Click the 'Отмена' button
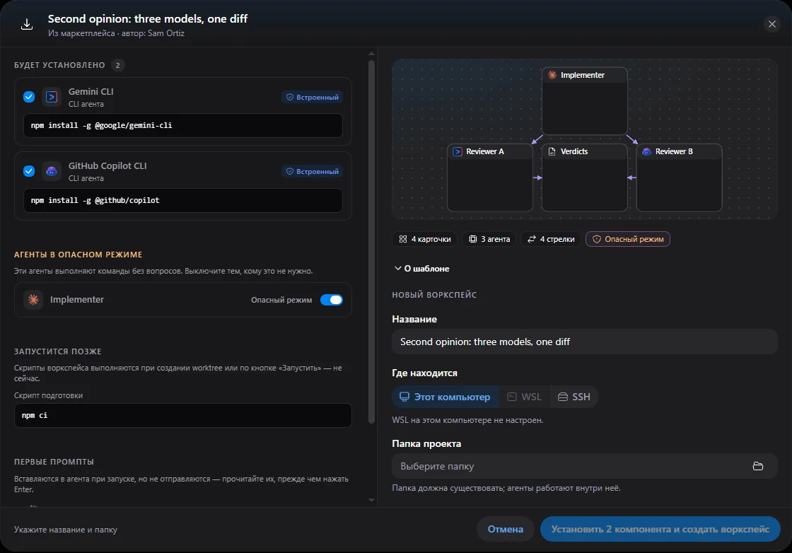792x553 pixels. [505, 529]
